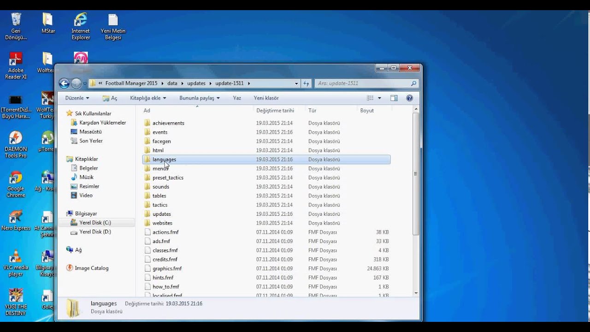Click the Explorer Back arrow button
The height and width of the screenshot is (332, 590).
(64, 83)
